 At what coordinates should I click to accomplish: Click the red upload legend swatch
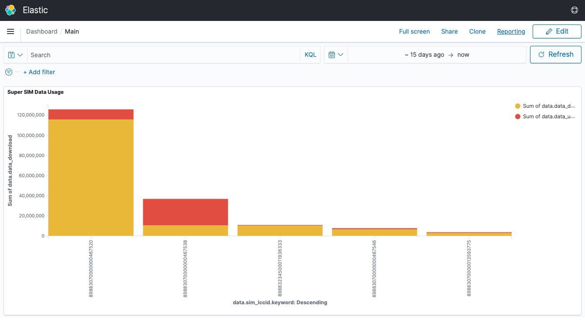coord(518,117)
